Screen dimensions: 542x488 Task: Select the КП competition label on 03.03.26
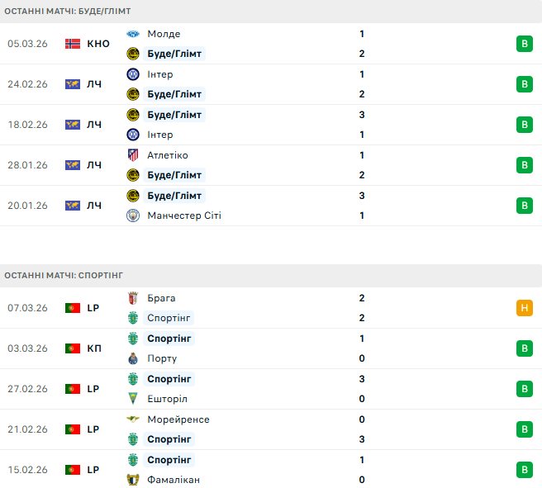pos(94,348)
